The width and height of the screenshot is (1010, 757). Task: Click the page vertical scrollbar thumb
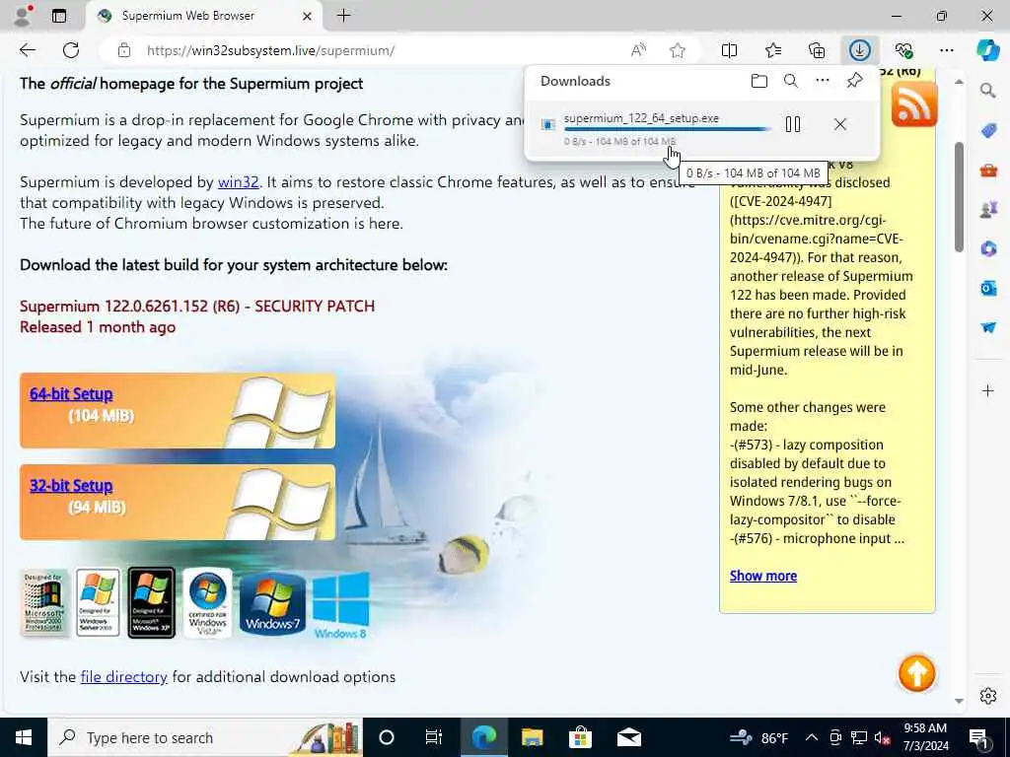point(959,196)
